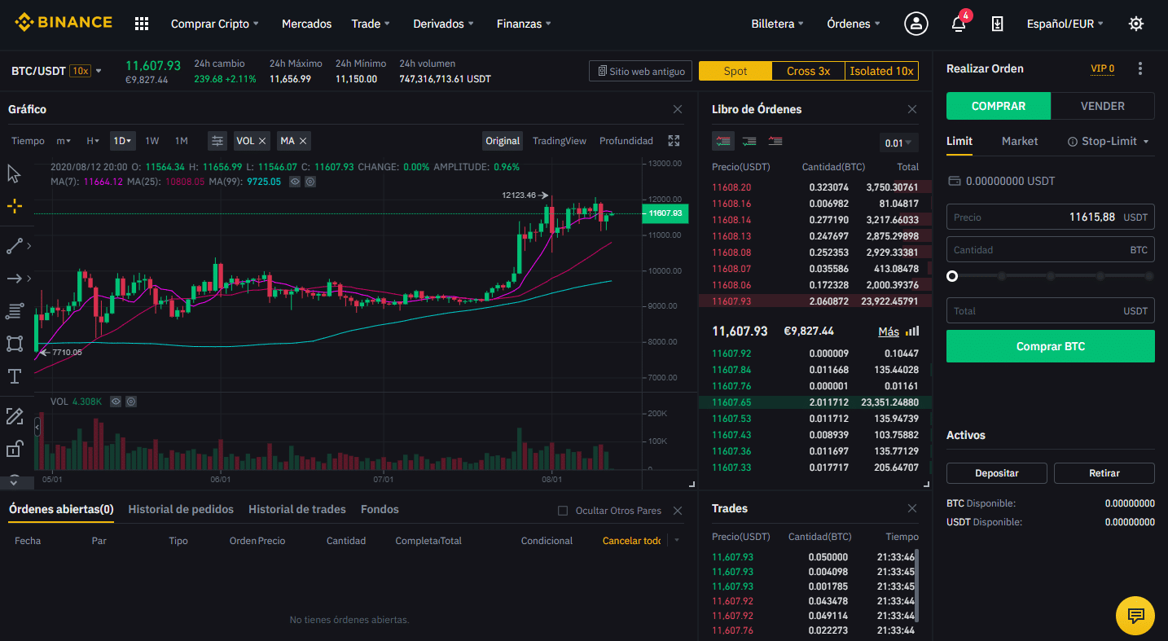The image size is (1168, 641).
Task: Toggle VOL indicator visibility eye icon
Action: (x=116, y=402)
